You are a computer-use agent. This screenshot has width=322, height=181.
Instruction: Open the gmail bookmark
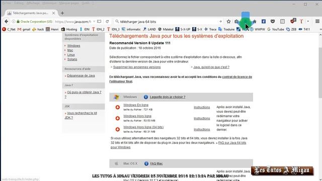(24, 29)
